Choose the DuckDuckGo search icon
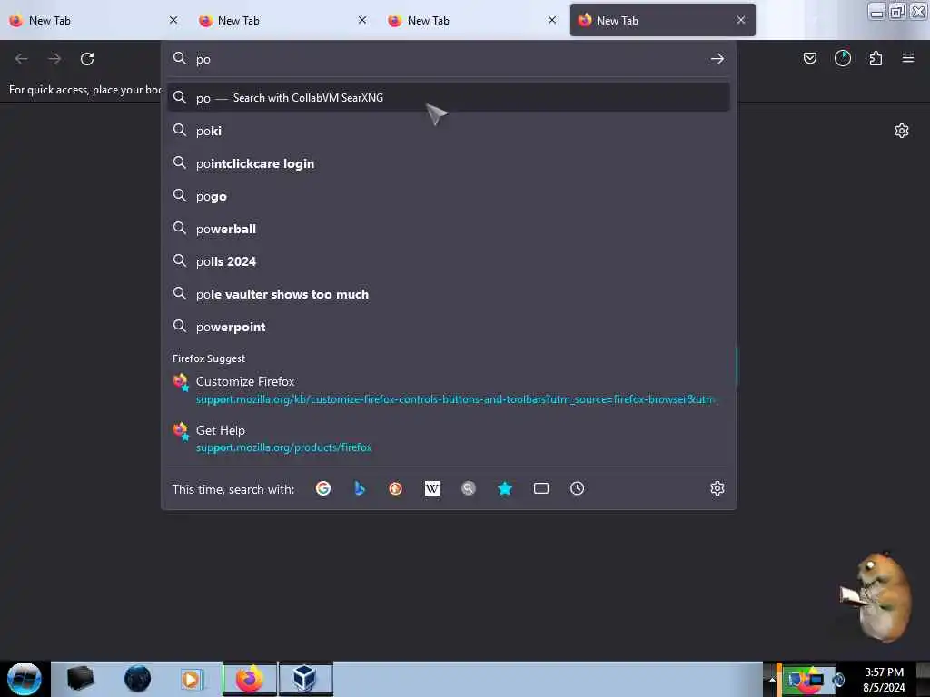This screenshot has width=930, height=697. coord(396,488)
